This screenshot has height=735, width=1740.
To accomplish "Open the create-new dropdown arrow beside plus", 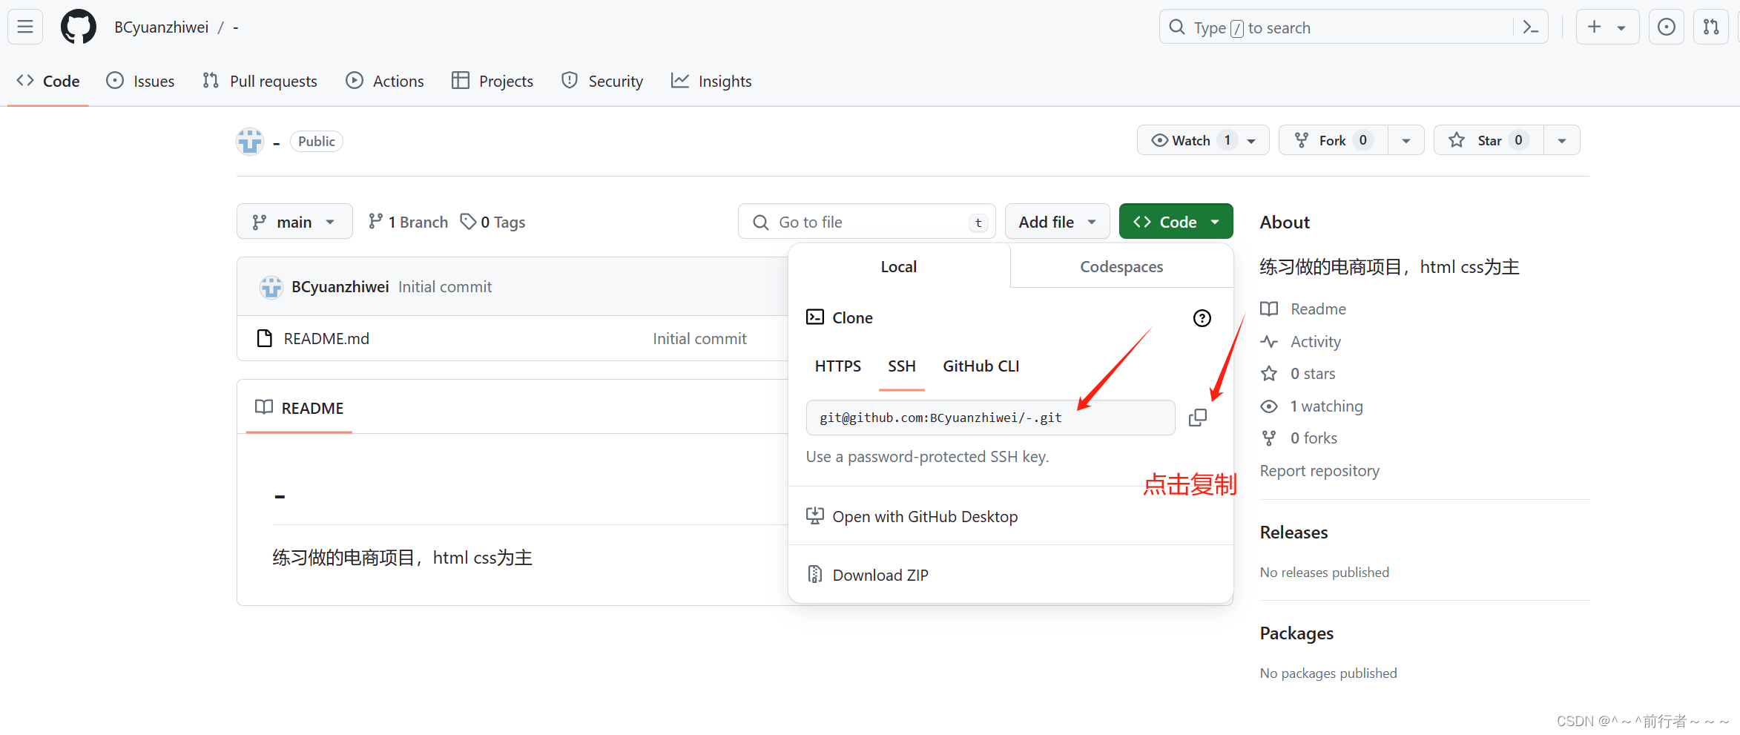I will click(x=1621, y=28).
